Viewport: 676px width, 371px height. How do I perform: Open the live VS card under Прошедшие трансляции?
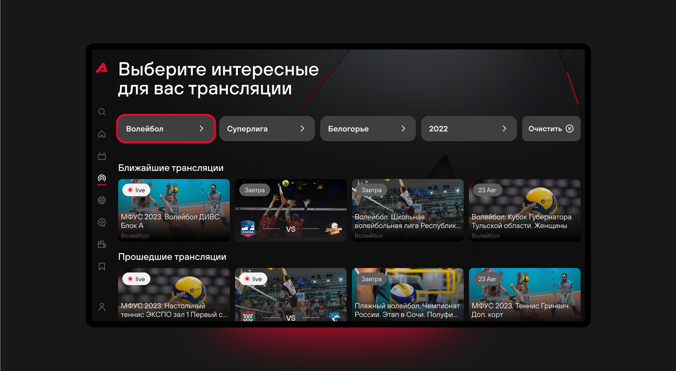click(291, 295)
